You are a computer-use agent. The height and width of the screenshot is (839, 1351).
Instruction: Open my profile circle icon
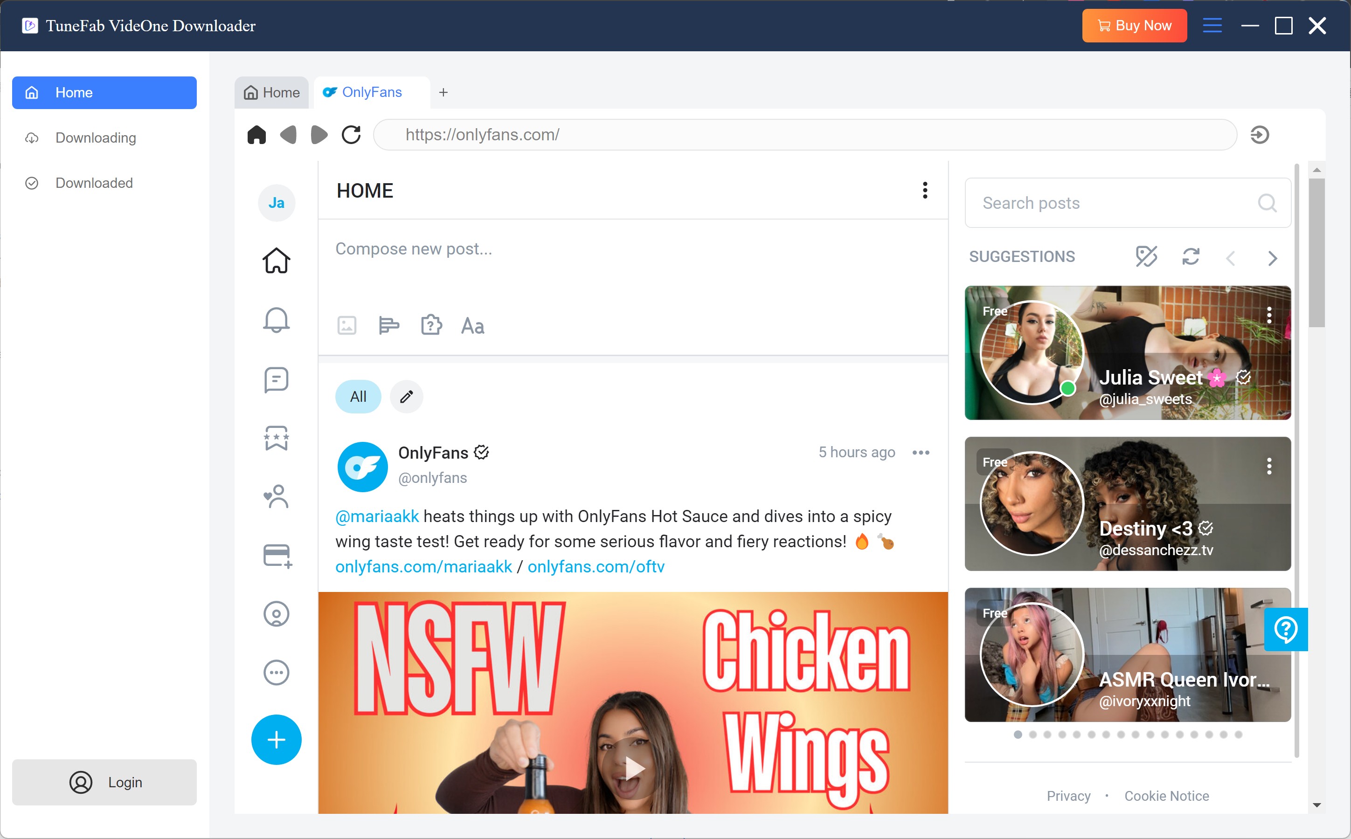(x=277, y=614)
